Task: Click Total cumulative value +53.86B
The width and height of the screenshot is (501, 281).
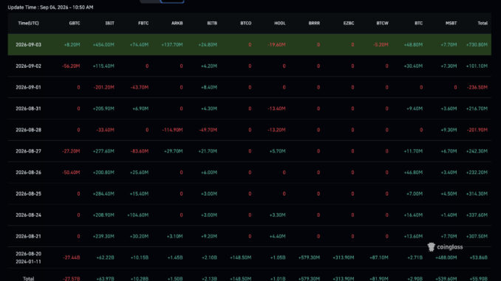Action: click(x=479, y=257)
